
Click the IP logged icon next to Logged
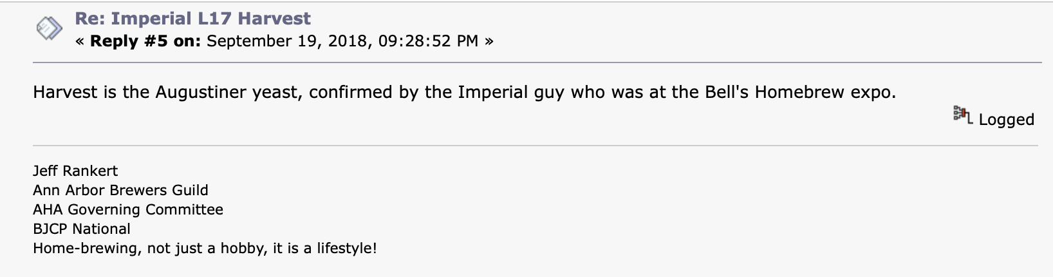click(x=962, y=116)
